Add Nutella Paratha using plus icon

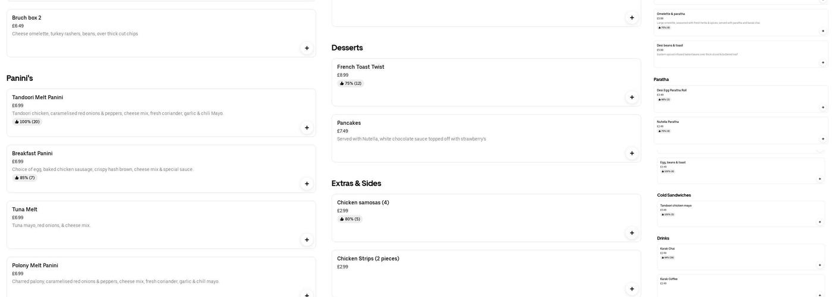pos(823,139)
